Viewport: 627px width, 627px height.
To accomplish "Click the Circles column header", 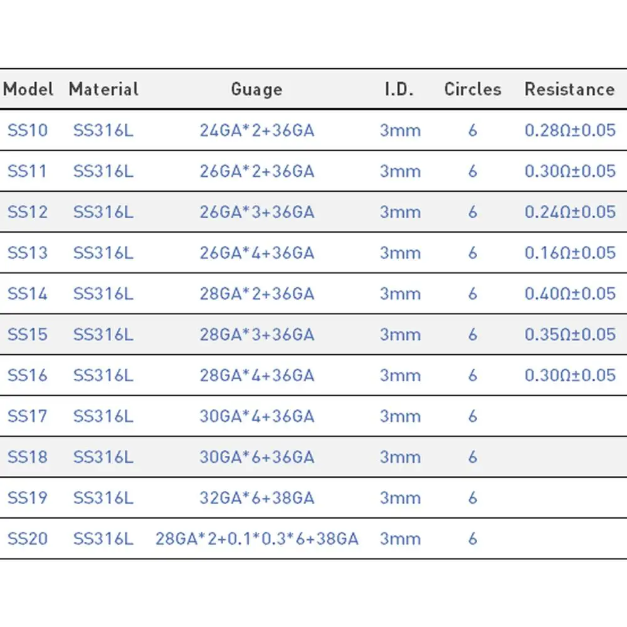I will click(x=473, y=89).
